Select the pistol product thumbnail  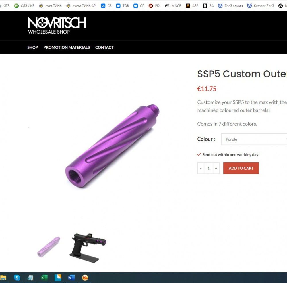coord(88,248)
